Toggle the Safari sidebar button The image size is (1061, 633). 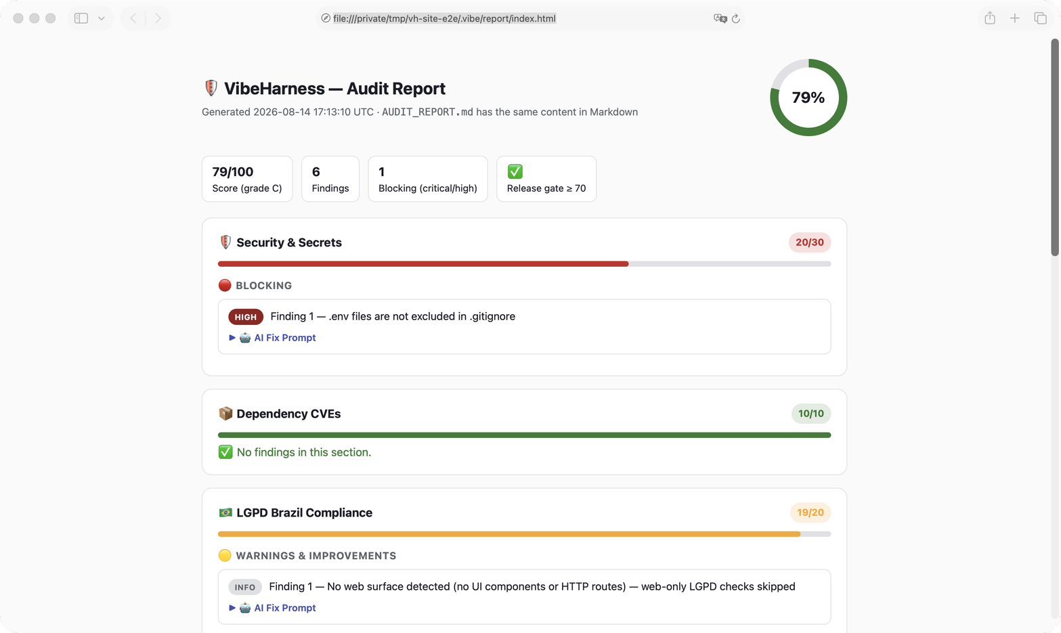pyautogui.click(x=81, y=18)
